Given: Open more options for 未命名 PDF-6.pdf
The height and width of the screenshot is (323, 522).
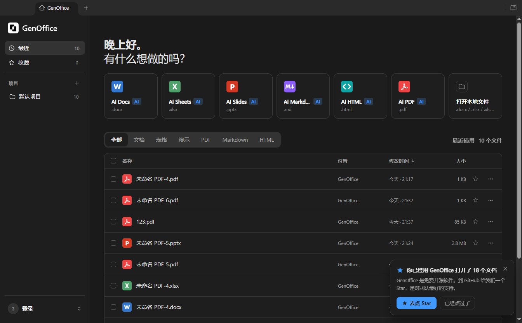Looking at the screenshot, I should (491, 200).
